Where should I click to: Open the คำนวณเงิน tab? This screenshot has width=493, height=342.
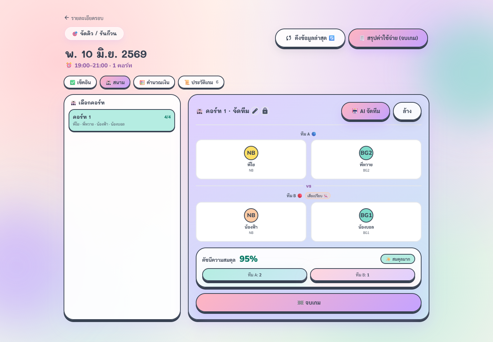[x=154, y=82]
